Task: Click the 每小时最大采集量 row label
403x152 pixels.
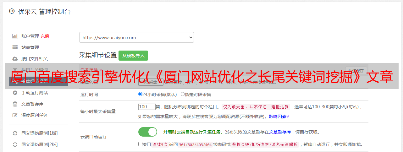Action: click(x=98, y=111)
